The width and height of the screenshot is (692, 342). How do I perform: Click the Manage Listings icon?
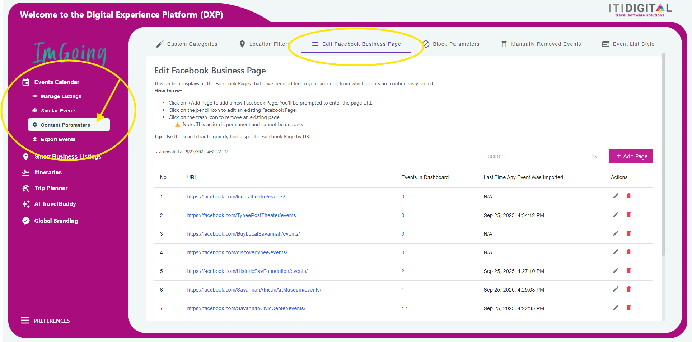pos(35,96)
